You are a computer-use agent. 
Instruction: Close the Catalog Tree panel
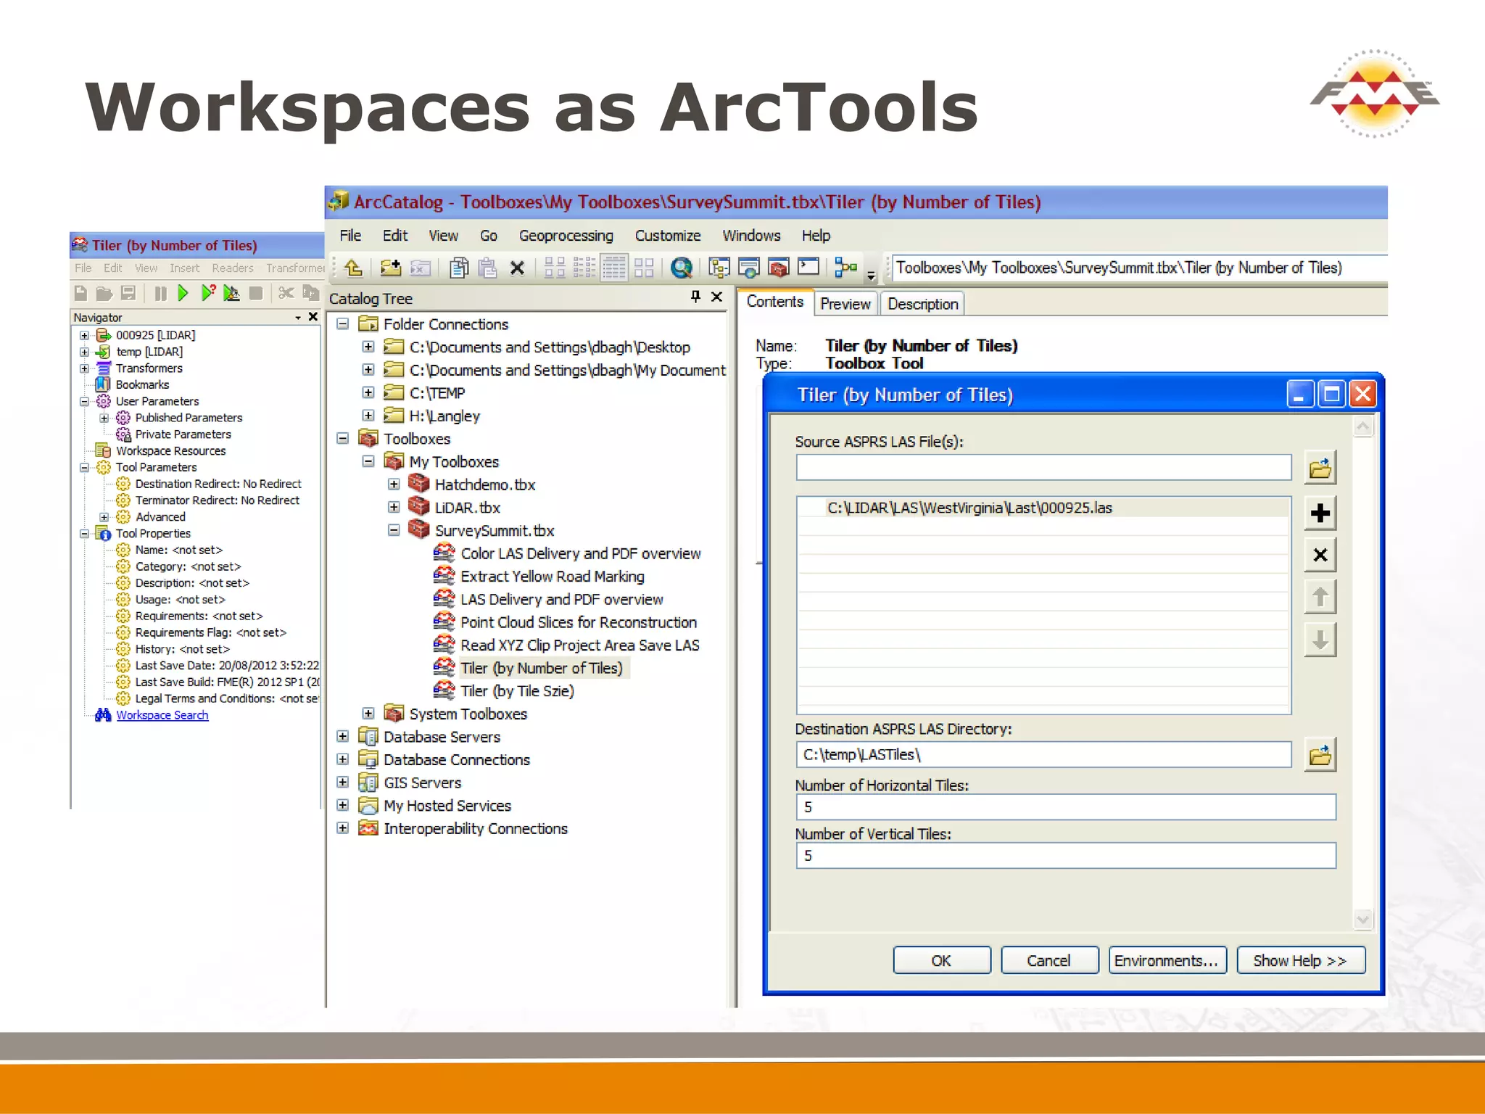(x=716, y=297)
